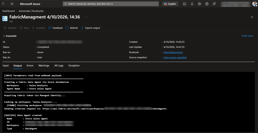Open the JSON View link
Viewport: 258px width, 133px height.
tap(247, 36)
